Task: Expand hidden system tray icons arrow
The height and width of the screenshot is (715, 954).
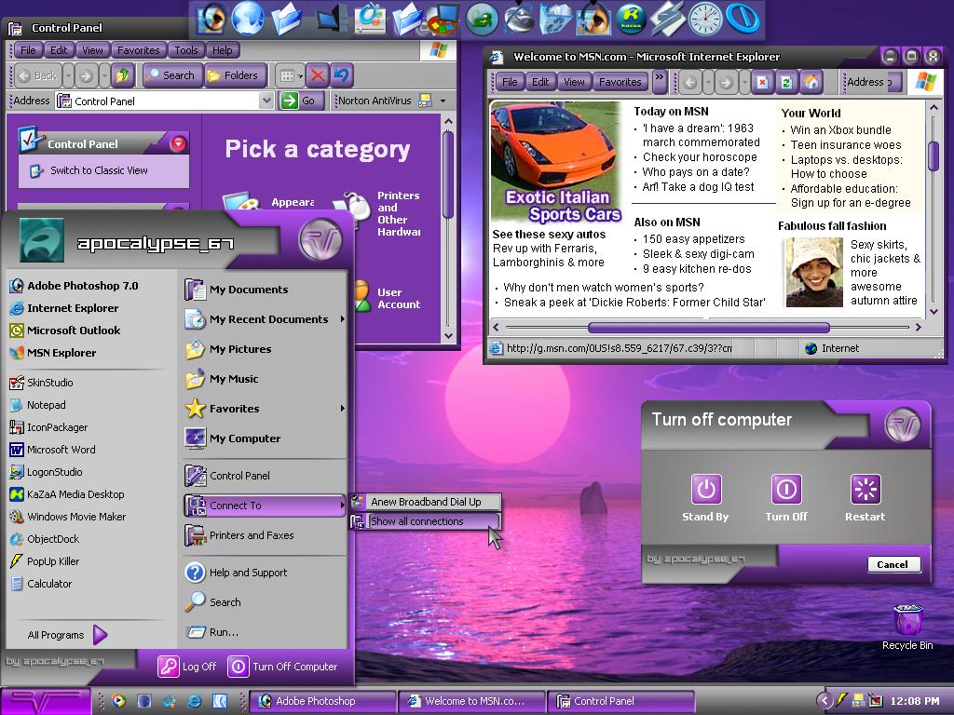Action: point(825,700)
